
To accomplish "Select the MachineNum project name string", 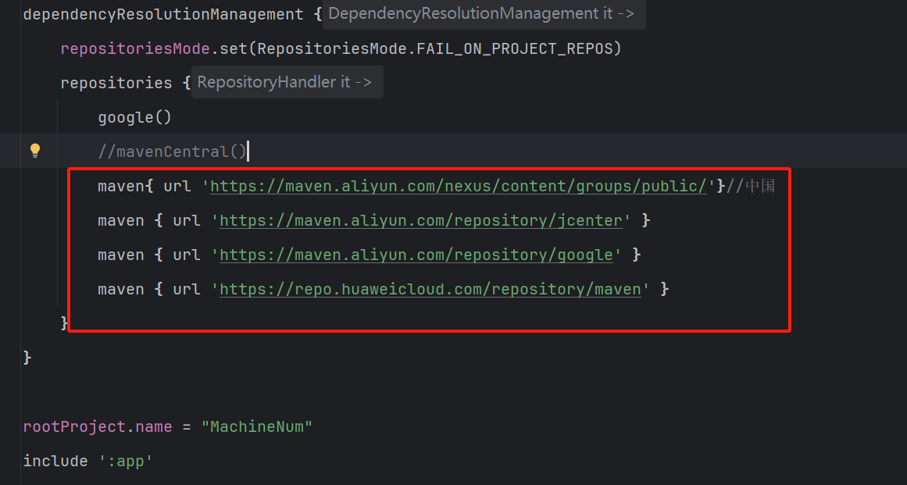I will tap(258, 426).
